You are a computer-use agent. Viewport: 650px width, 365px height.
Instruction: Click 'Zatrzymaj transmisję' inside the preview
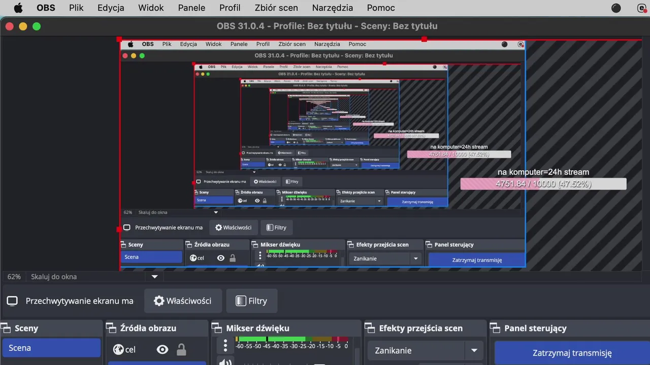tap(477, 260)
